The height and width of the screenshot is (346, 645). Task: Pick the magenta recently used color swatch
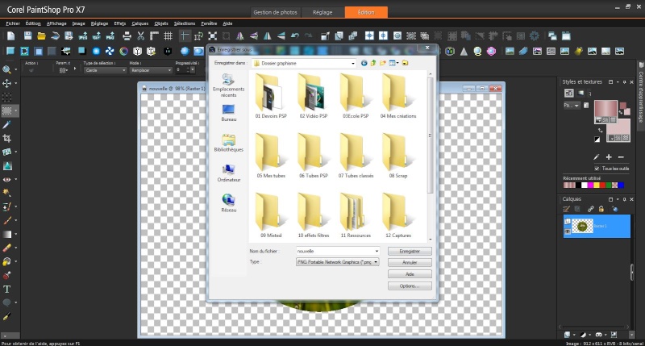(590, 186)
